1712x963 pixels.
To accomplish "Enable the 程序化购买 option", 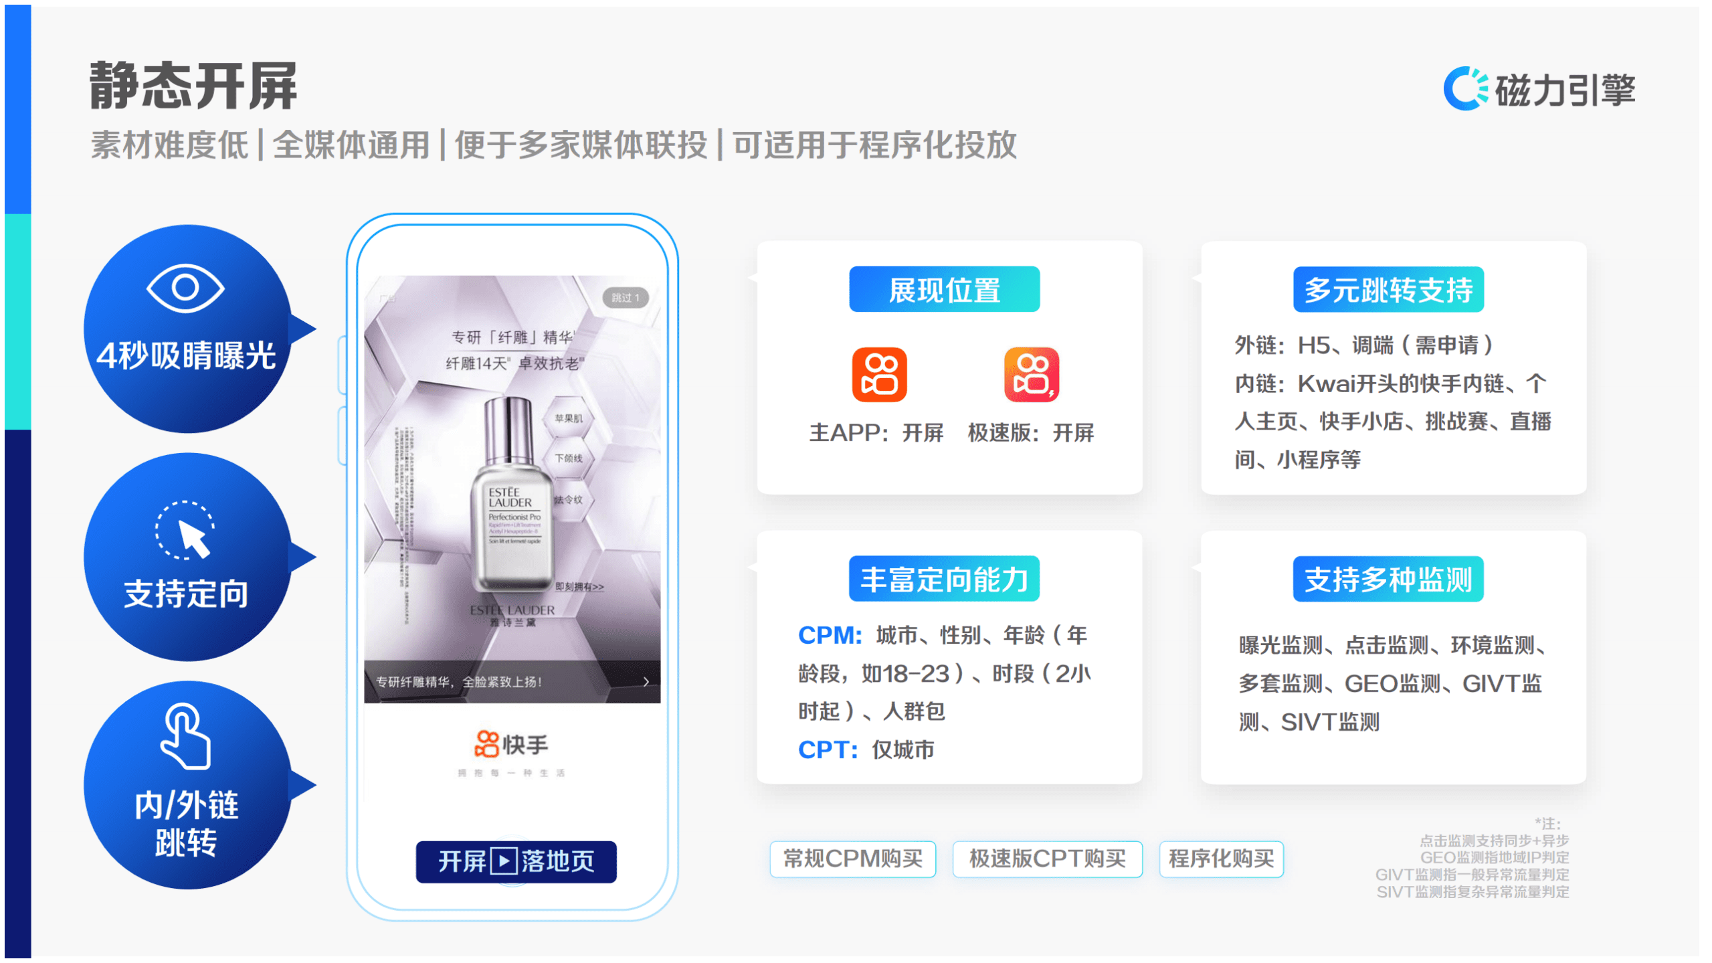I will tap(1220, 859).
